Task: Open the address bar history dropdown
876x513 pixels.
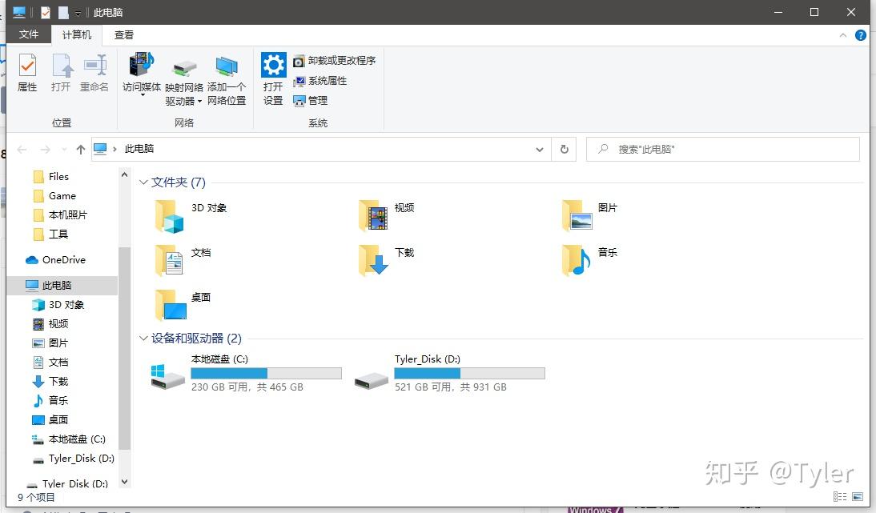Action: (539, 149)
